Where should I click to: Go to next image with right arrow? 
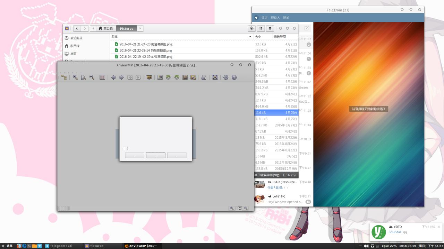click(121, 77)
